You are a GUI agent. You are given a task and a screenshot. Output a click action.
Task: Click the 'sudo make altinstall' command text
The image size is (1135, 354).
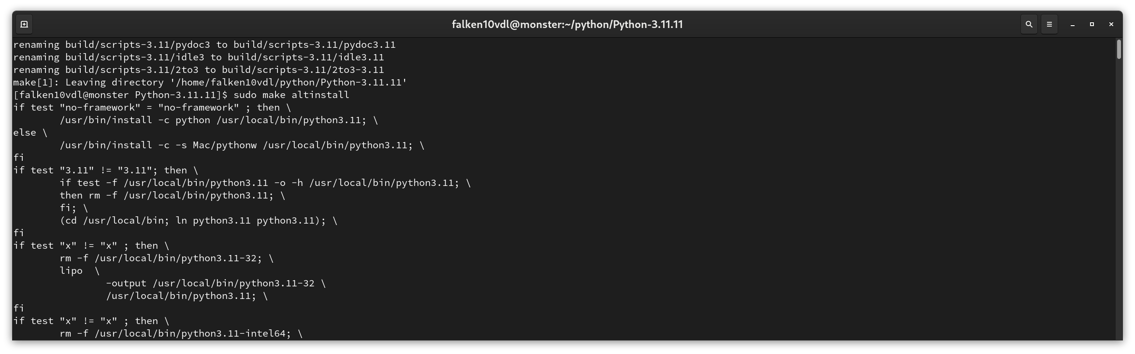point(291,95)
